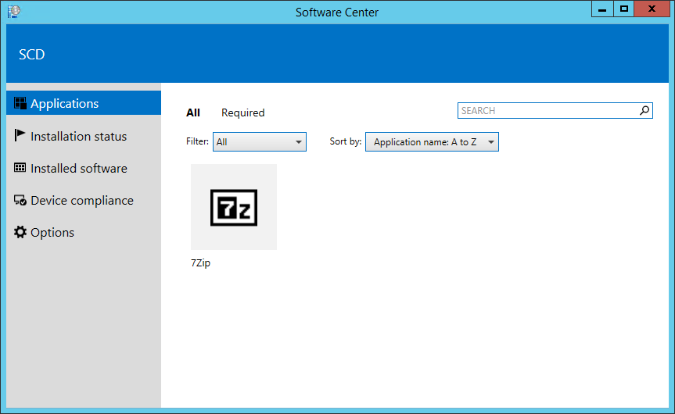Open the 7Zip application tile icon

234,207
